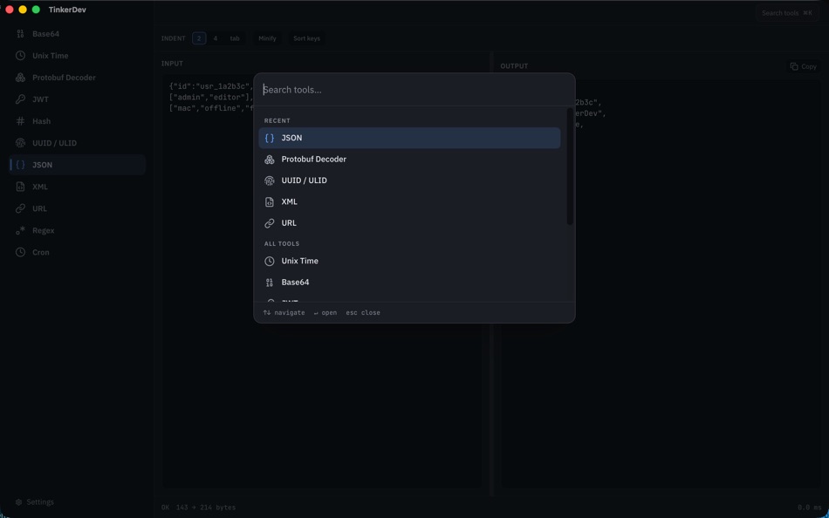Open Unix Time under All Tools
This screenshot has width=829, height=518.
click(x=409, y=261)
